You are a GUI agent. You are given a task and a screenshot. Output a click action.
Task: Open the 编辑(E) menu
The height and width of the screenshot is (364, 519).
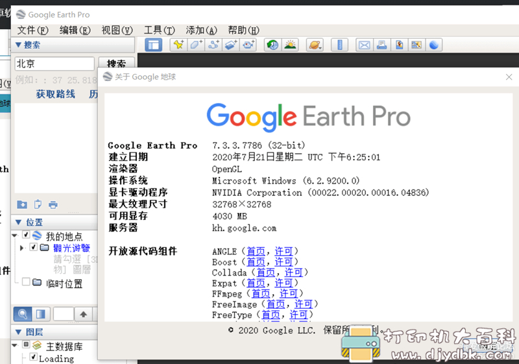(75, 30)
